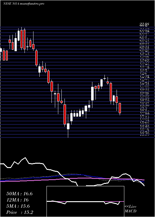The image size is (155, 217).
Task: Click the "Price : 15.2" value
Action: coord(20,212)
